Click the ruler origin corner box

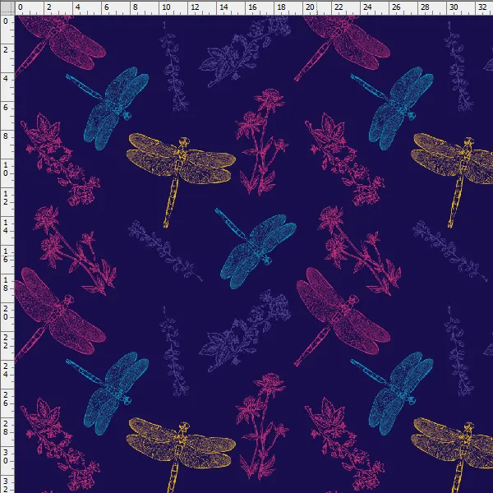pos(7,7)
